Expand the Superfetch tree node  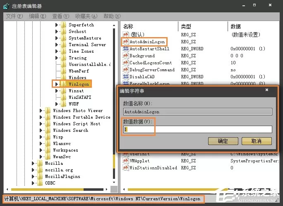pos(57,25)
